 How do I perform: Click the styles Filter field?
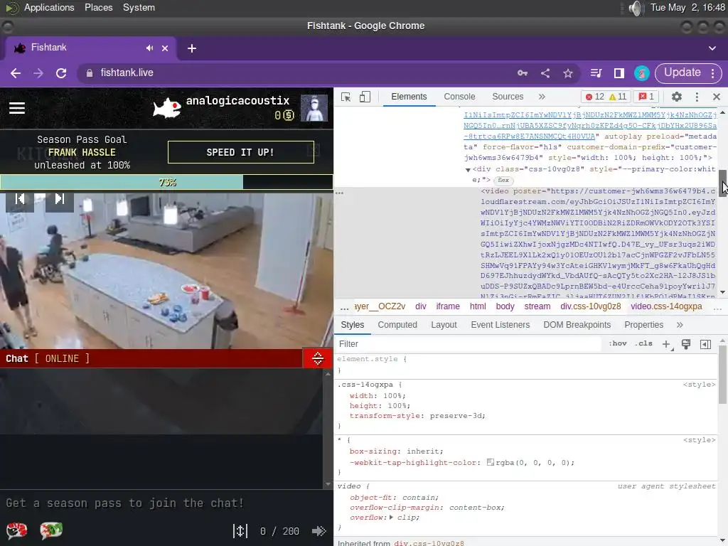[x=469, y=344]
